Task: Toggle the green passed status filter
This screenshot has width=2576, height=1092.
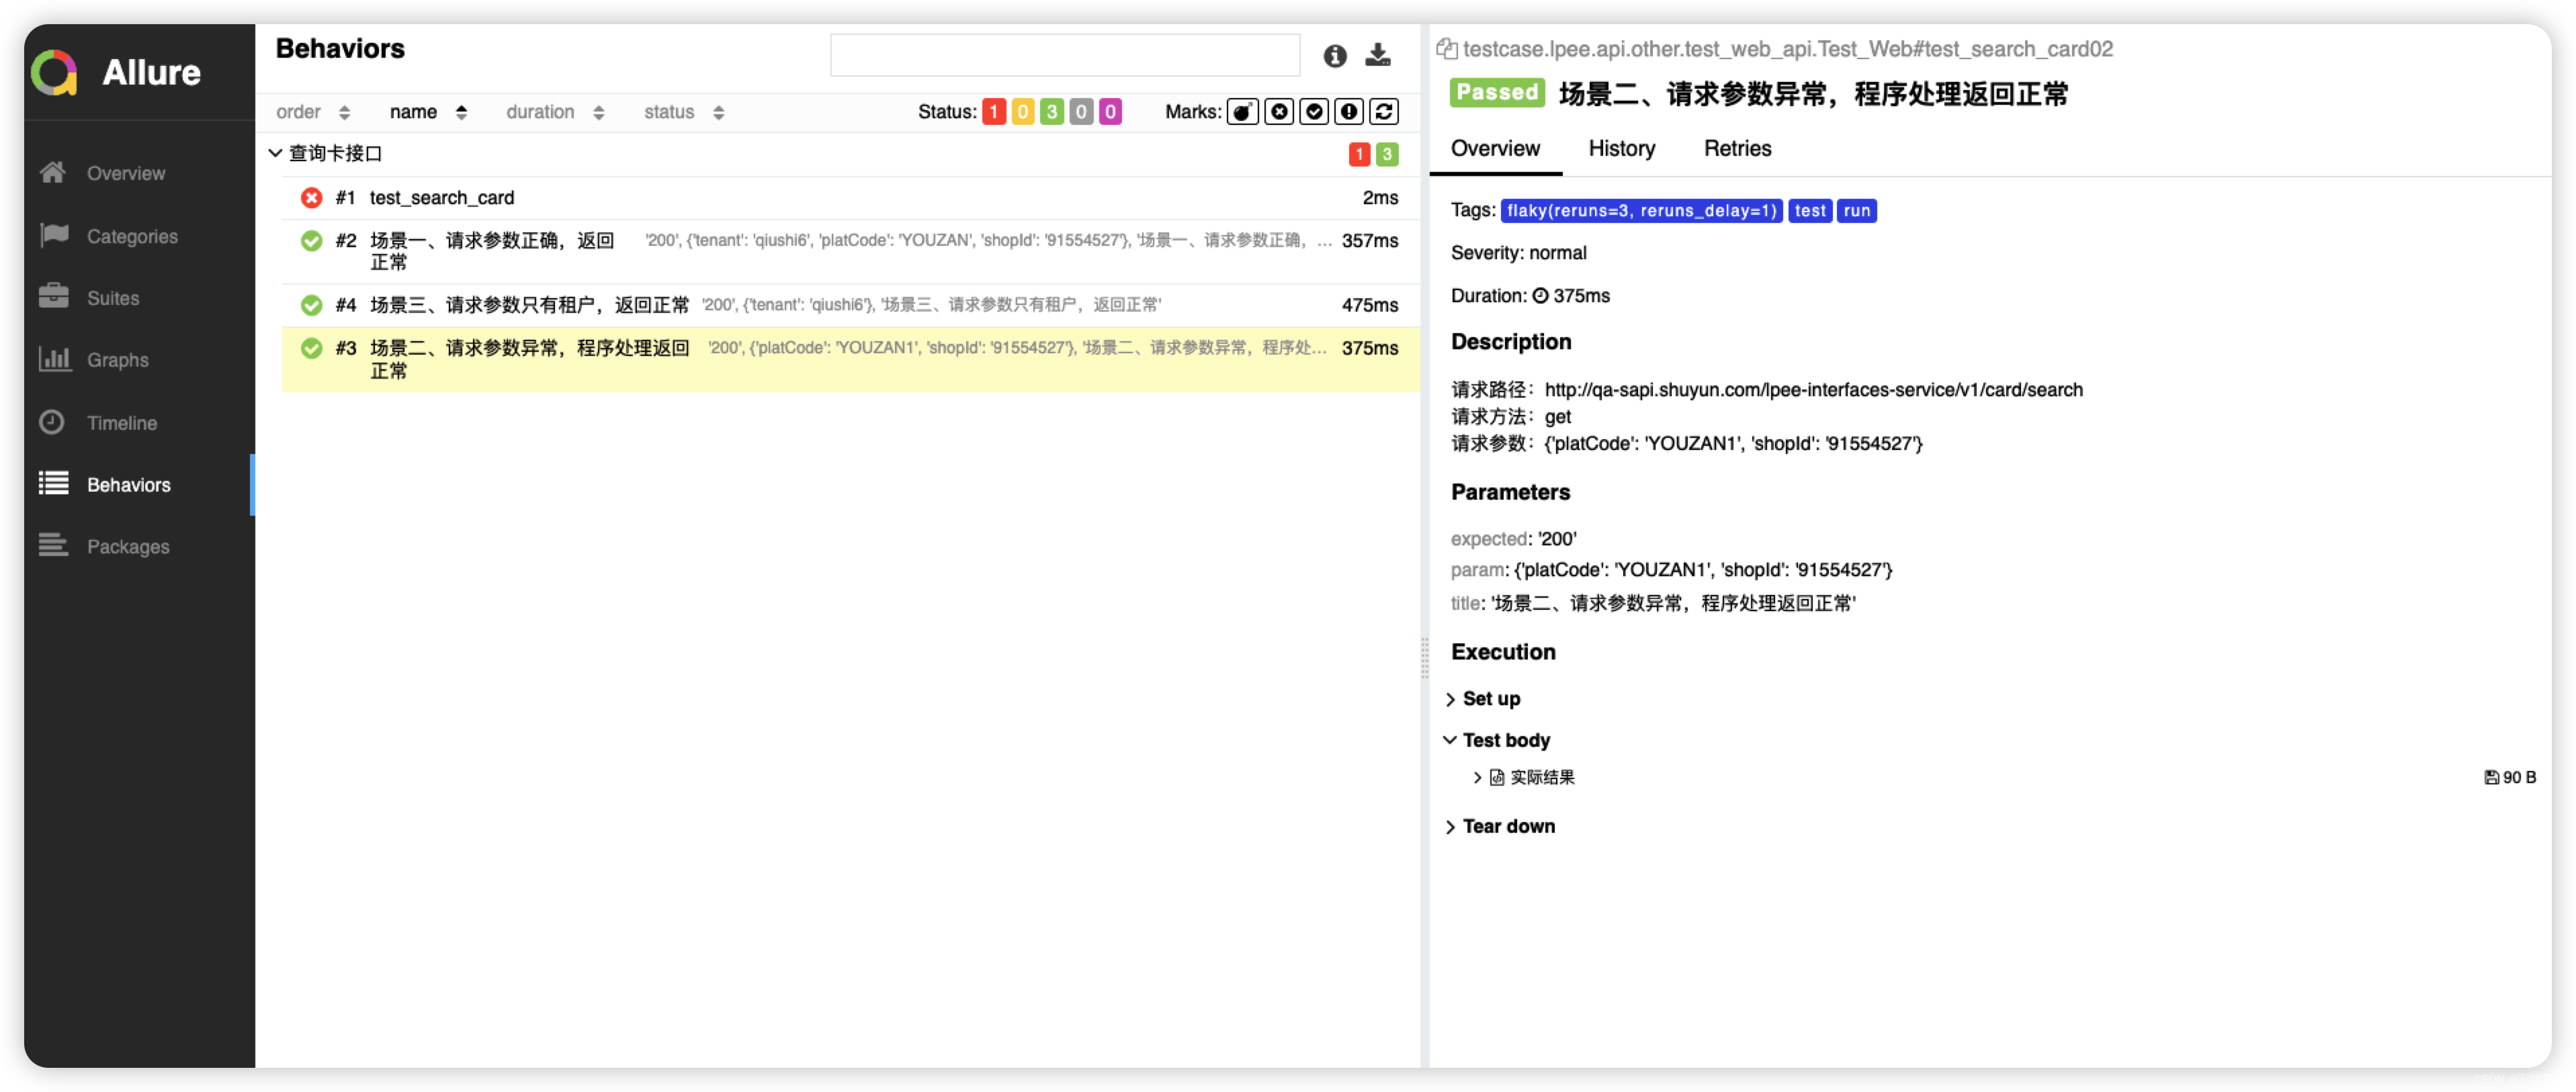Action: [1051, 112]
